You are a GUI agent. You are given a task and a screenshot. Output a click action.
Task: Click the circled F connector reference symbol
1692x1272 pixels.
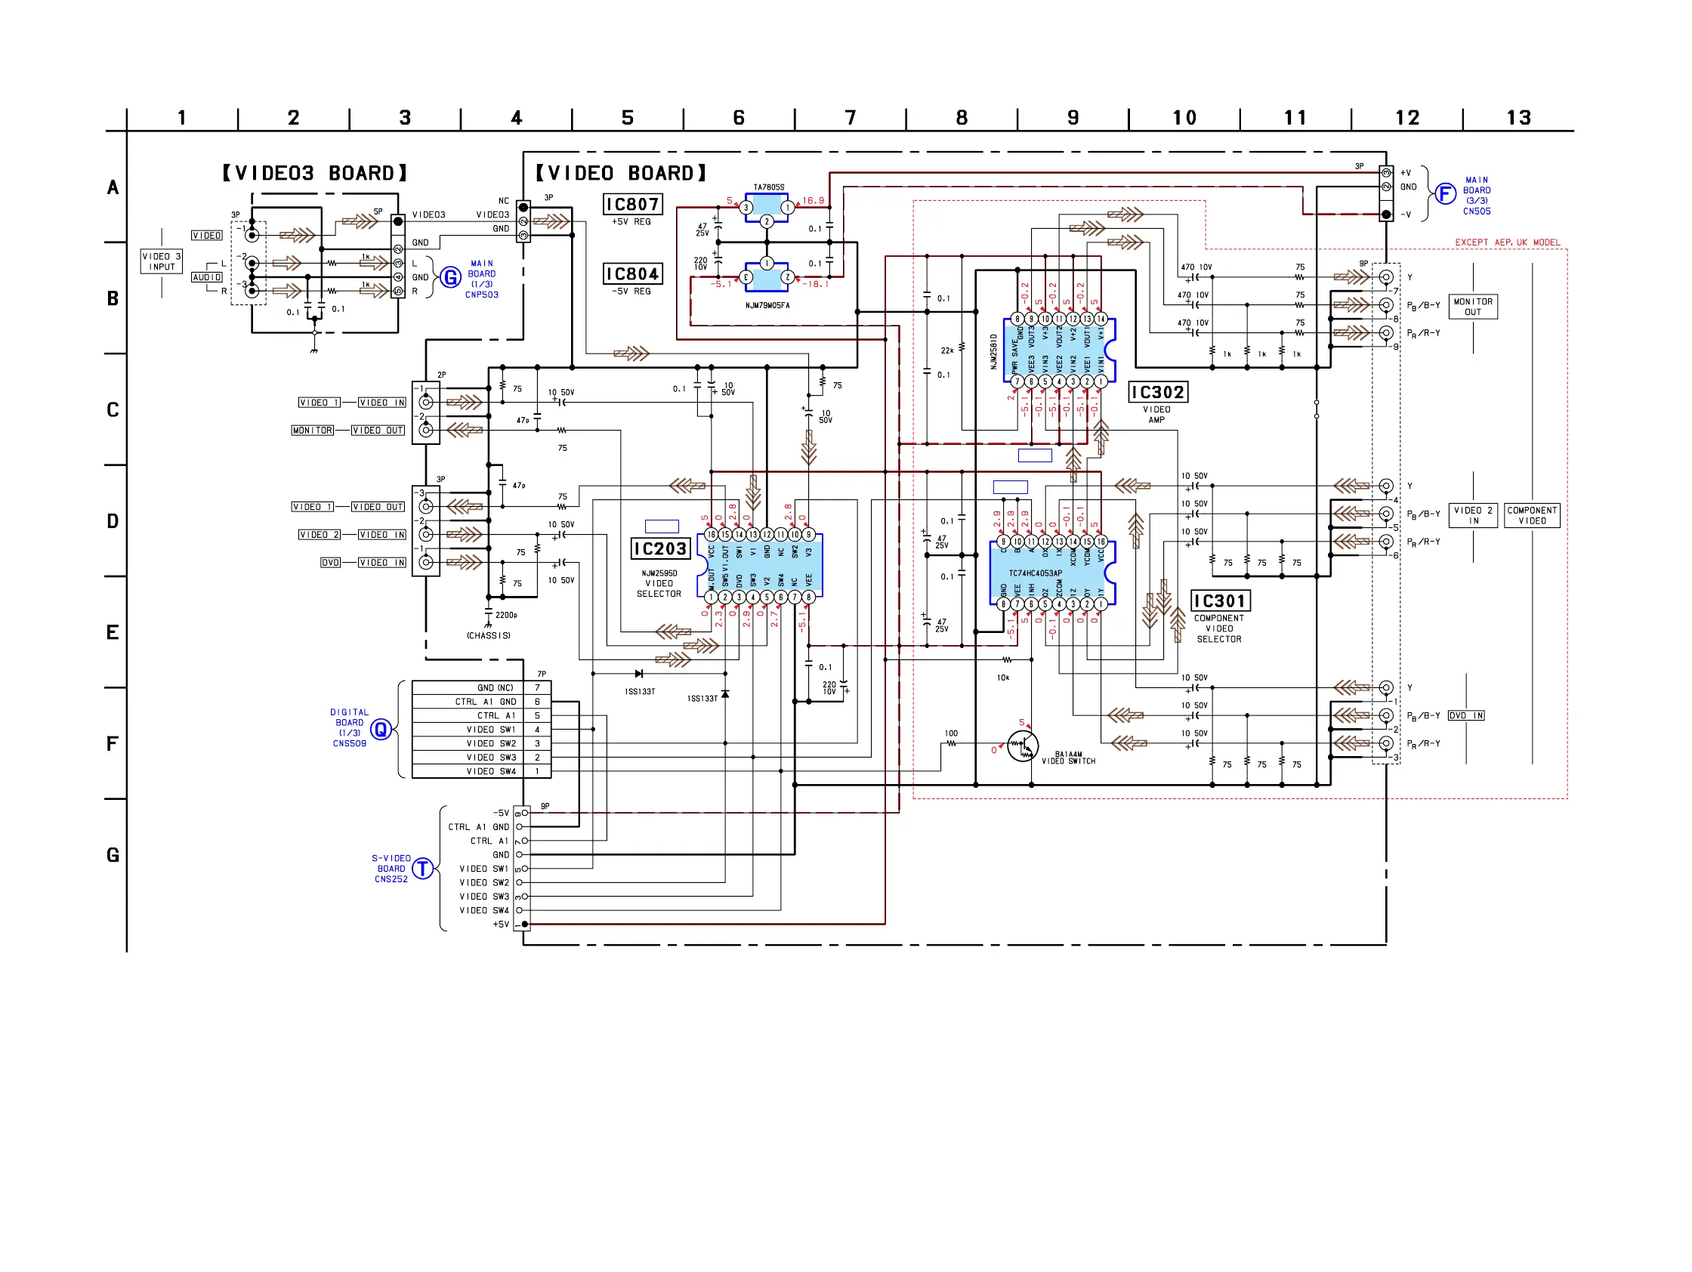coord(1445,193)
